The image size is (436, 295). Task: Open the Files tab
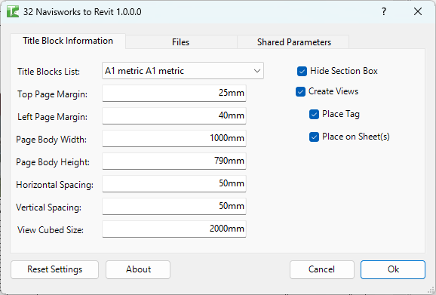tap(181, 42)
